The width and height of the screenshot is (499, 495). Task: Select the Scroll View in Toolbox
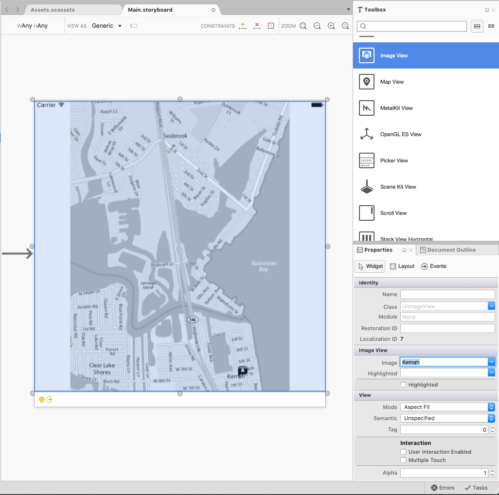point(393,213)
